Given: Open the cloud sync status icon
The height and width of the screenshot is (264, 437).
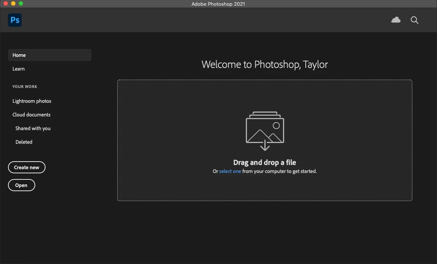Looking at the screenshot, I should coord(396,20).
